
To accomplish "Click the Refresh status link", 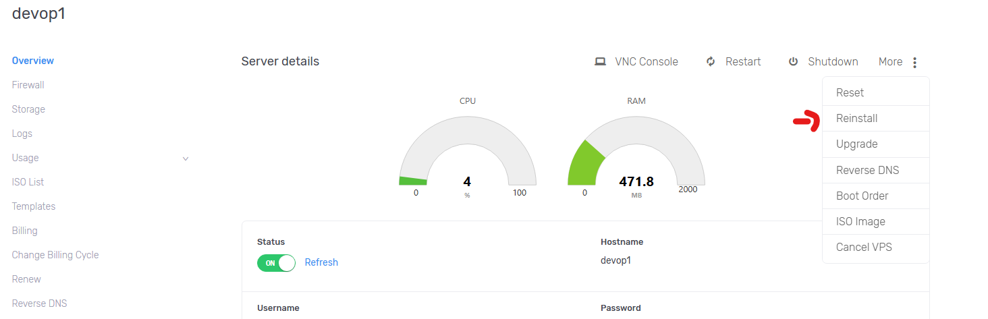I will (x=321, y=262).
